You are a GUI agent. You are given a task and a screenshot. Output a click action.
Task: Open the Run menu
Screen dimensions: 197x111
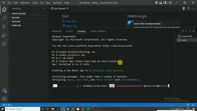(x=48, y=3)
